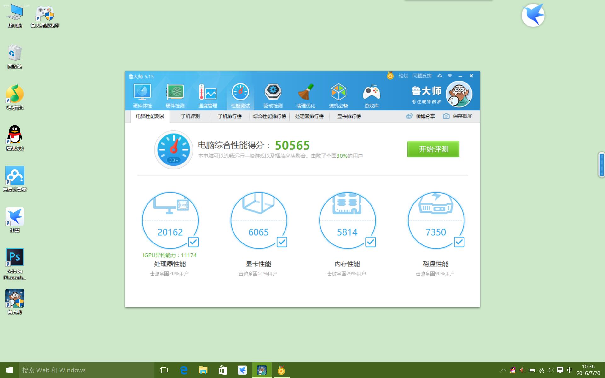Open title bar dropdown menu arrow
Screen dimensions: 605x378
coord(450,76)
